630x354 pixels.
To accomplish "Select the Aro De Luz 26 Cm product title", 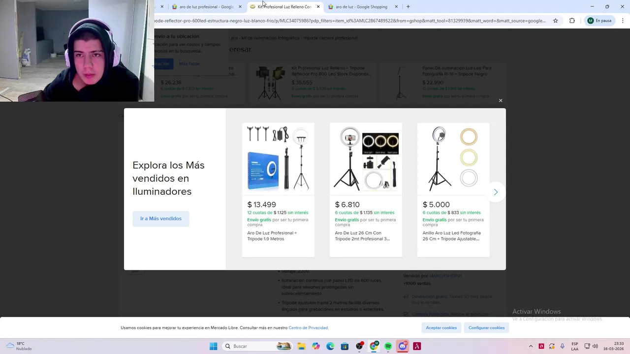I will pyautogui.click(x=362, y=236).
